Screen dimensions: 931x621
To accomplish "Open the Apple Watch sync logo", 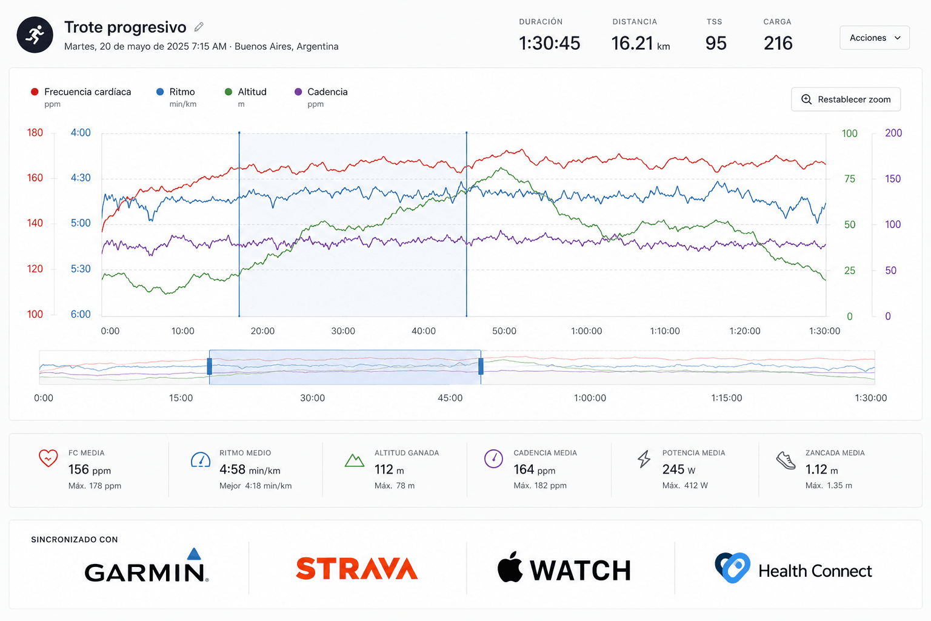I will [x=564, y=568].
